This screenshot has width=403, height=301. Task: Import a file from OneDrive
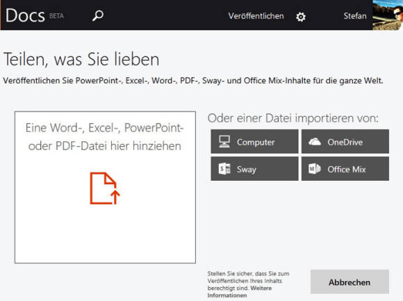[x=345, y=141]
